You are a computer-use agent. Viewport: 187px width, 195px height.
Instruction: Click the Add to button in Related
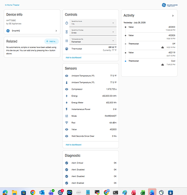[x=51, y=41]
